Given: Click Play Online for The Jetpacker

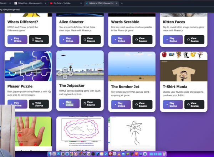Looking at the screenshot, I should tap(68, 103).
